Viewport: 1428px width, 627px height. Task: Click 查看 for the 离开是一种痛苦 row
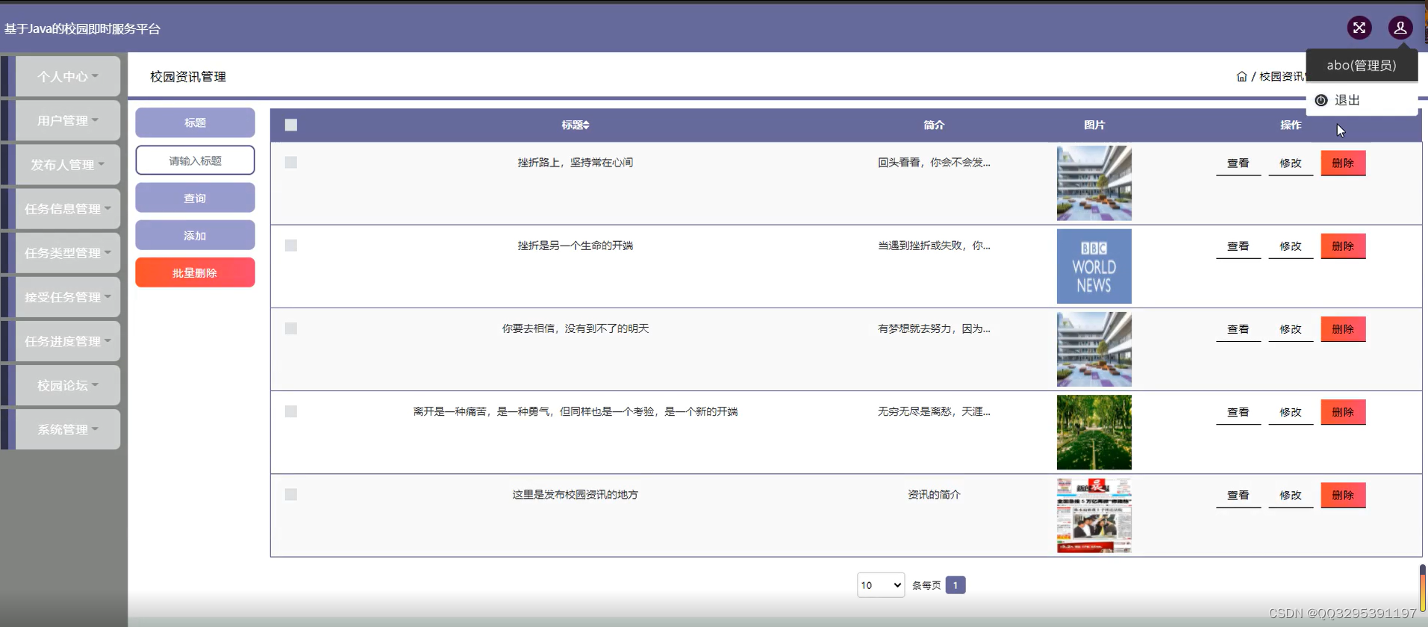[x=1238, y=412]
